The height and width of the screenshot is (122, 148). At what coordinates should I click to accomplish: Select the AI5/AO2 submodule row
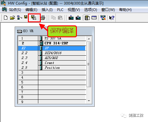pos(52,58)
